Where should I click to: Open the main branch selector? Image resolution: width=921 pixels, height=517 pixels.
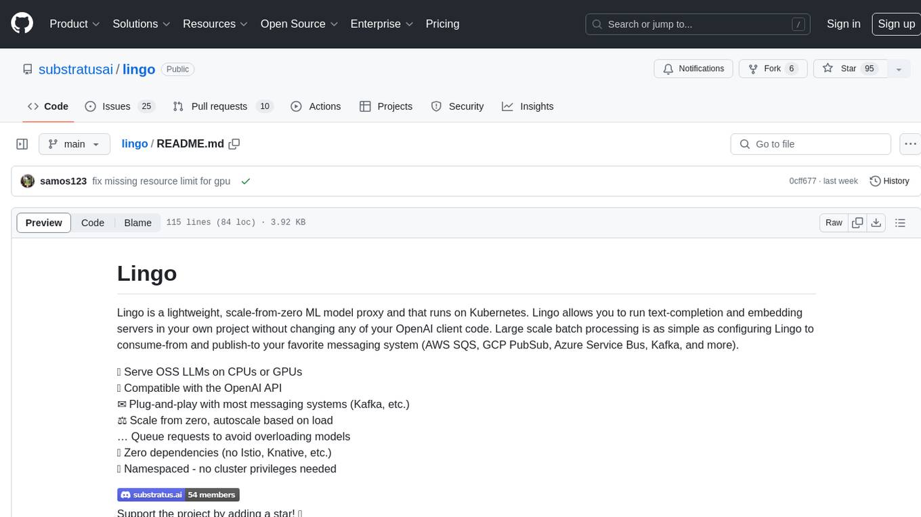click(x=74, y=144)
